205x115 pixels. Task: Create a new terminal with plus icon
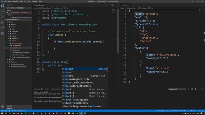click(x=189, y=89)
